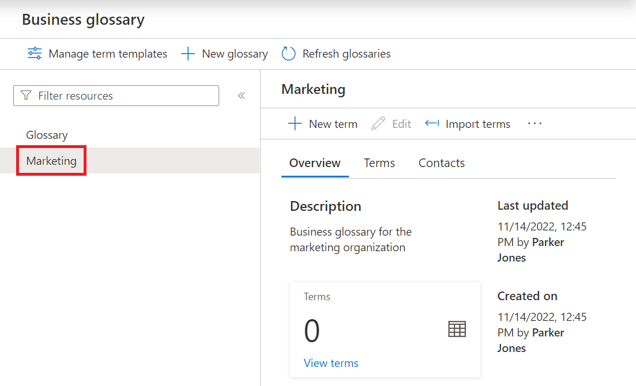Select Marketing in the resource list

(51, 161)
